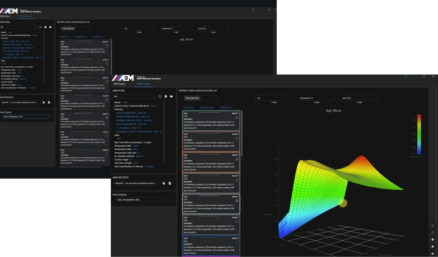Open the Y-Axis Temperature °C dropdown
The height and width of the screenshot is (257, 438).
[x=316, y=98]
